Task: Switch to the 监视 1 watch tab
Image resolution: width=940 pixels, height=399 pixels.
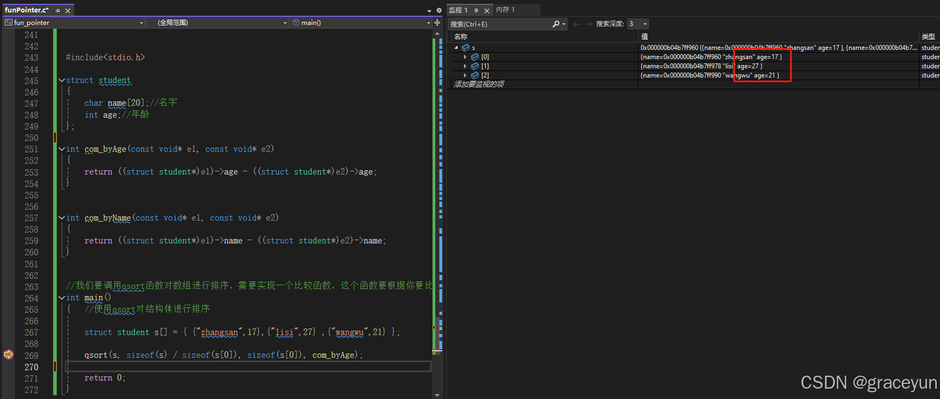Action: coord(458,10)
